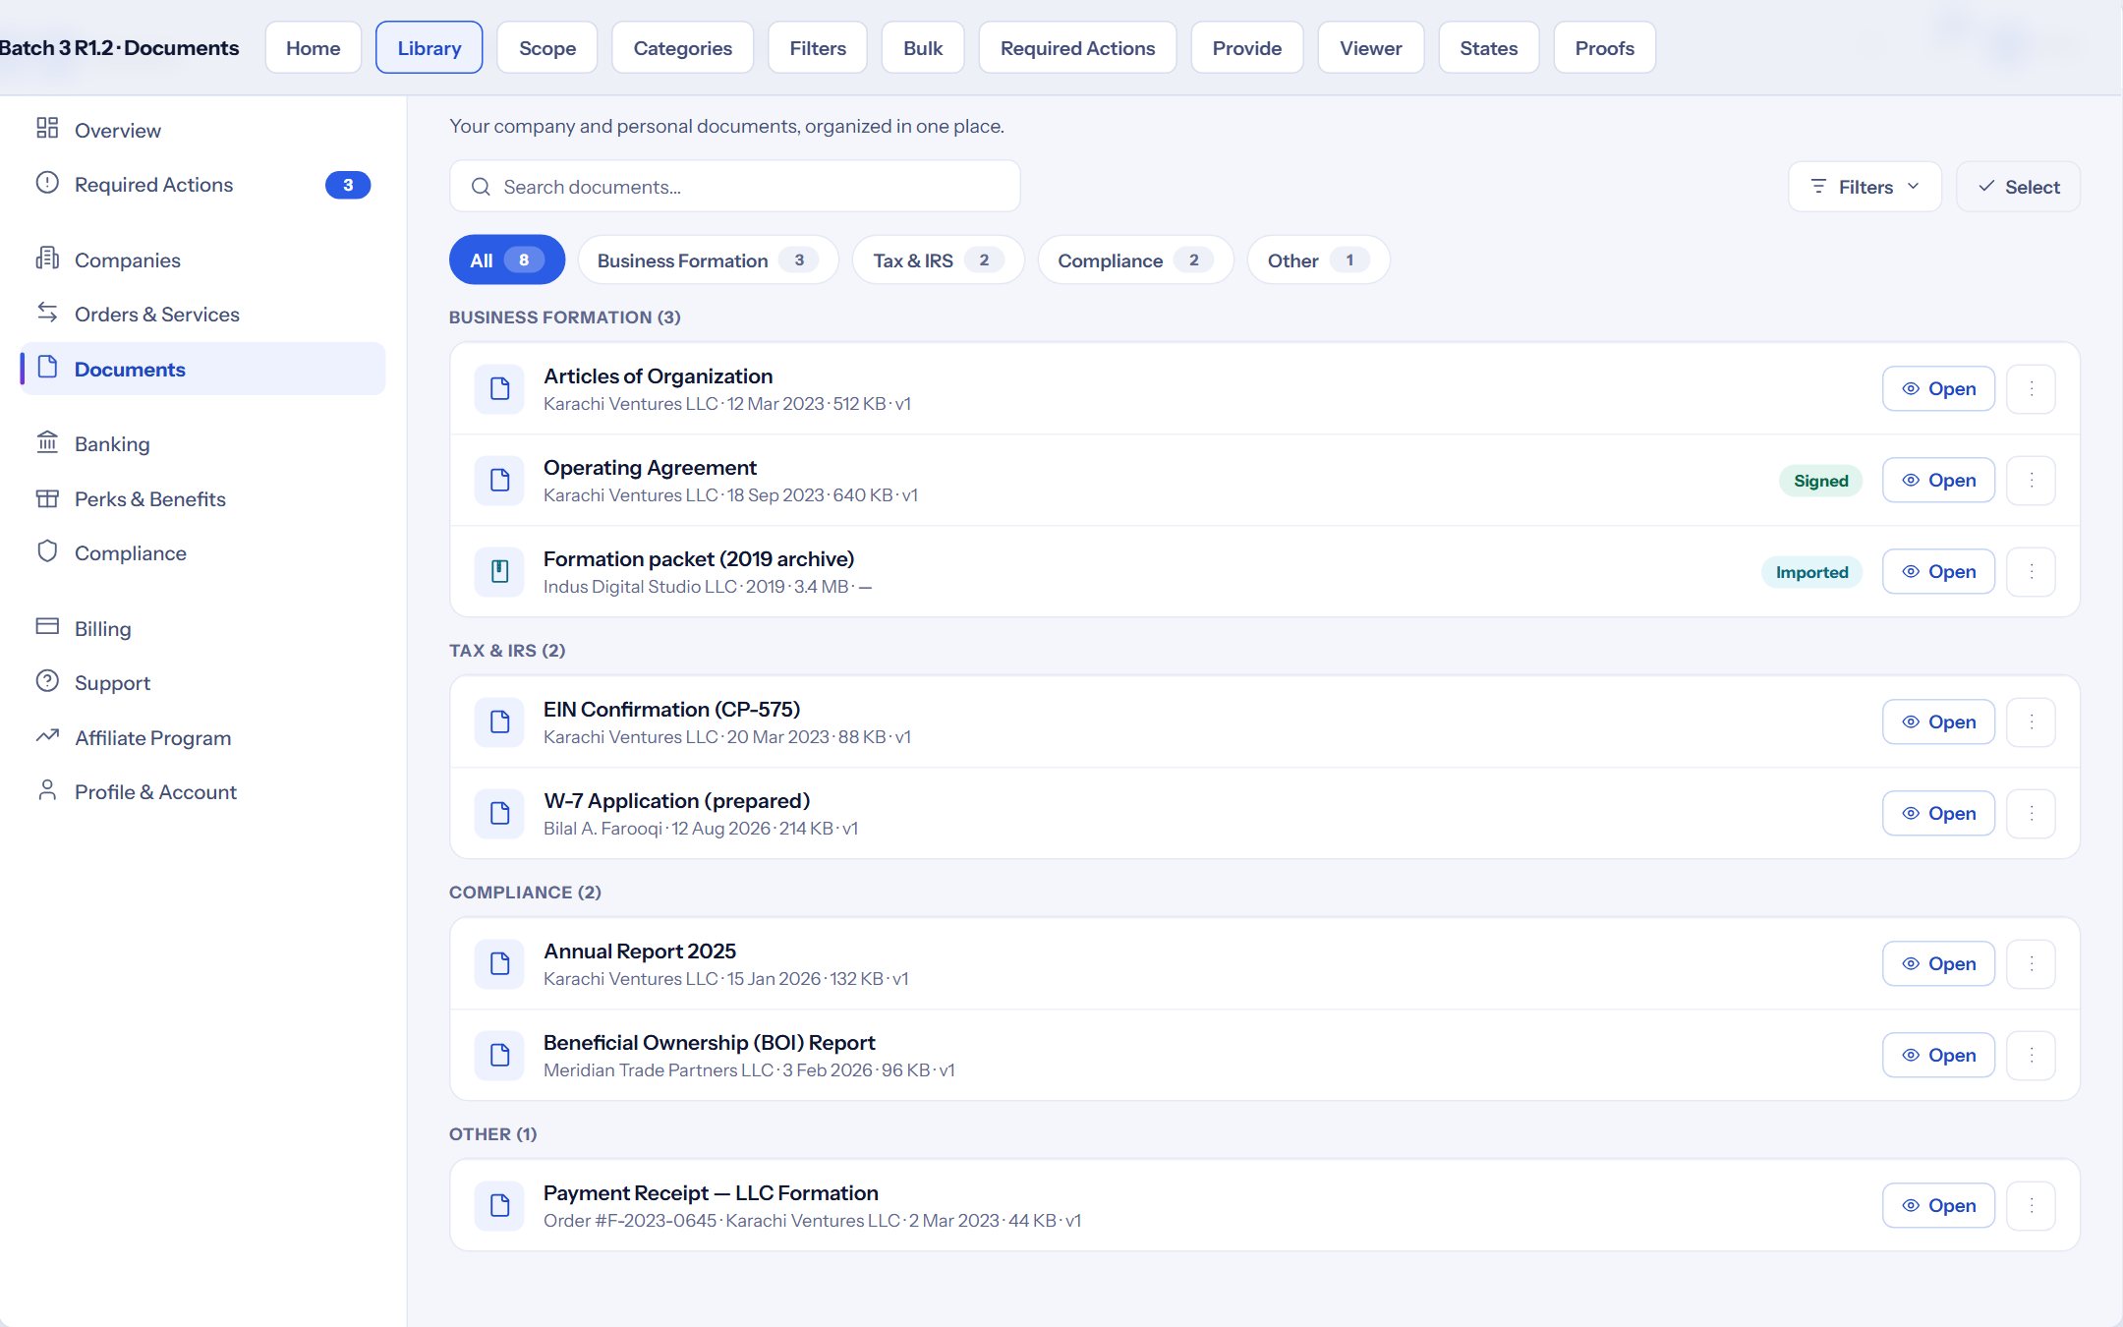Viewport: 2123px width, 1327px height.
Task: Click the Profile & Account person icon
Action: pyautogui.click(x=47, y=790)
